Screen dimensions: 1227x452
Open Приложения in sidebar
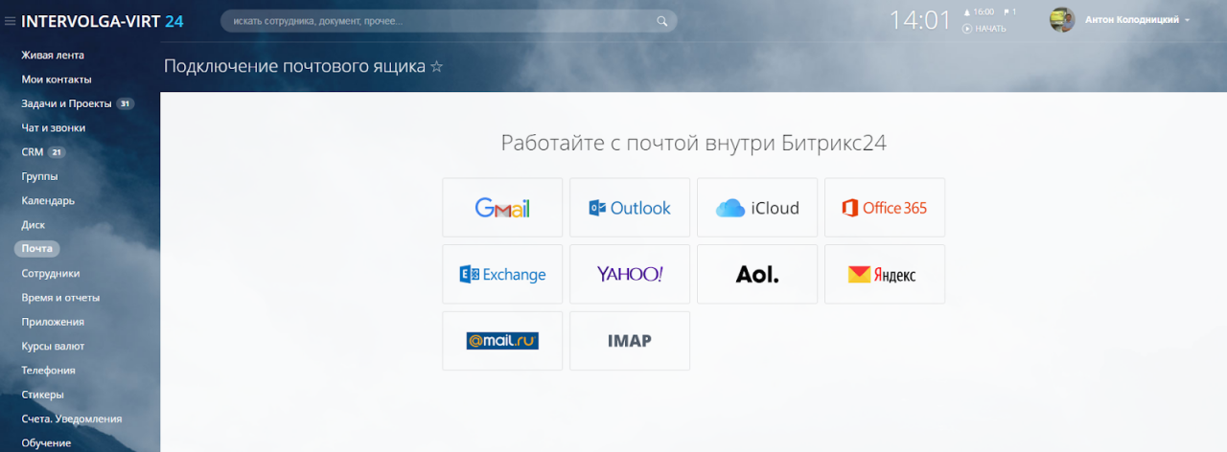click(x=53, y=322)
